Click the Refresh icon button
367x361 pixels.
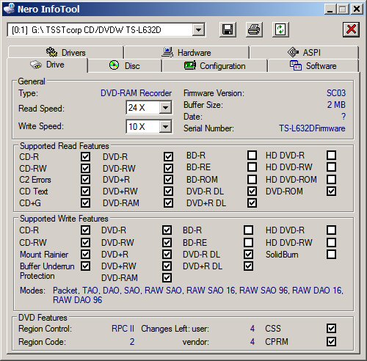tap(280, 29)
